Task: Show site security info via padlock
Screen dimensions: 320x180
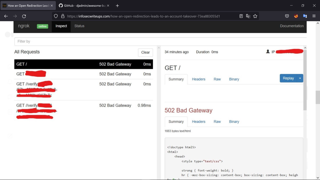Action: (x=63, y=16)
